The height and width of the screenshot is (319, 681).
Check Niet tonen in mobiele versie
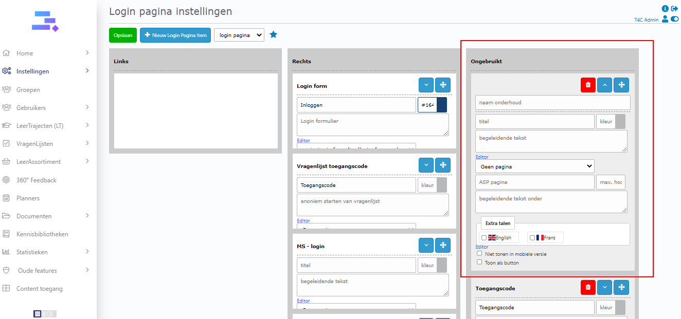click(x=479, y=253)
